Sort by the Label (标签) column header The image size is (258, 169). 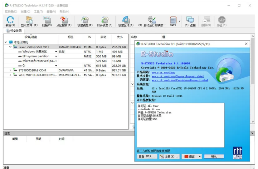71,37
